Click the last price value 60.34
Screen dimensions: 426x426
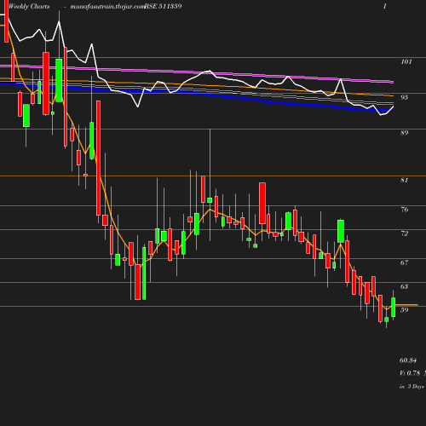tap(408, 360)
